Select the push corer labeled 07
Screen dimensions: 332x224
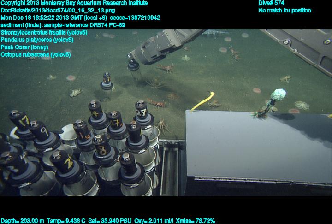[x=142, y=112]
